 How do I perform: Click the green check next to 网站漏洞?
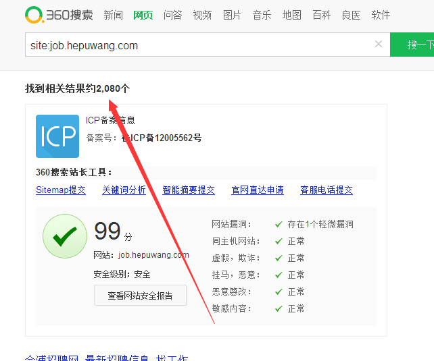point(279,224)
